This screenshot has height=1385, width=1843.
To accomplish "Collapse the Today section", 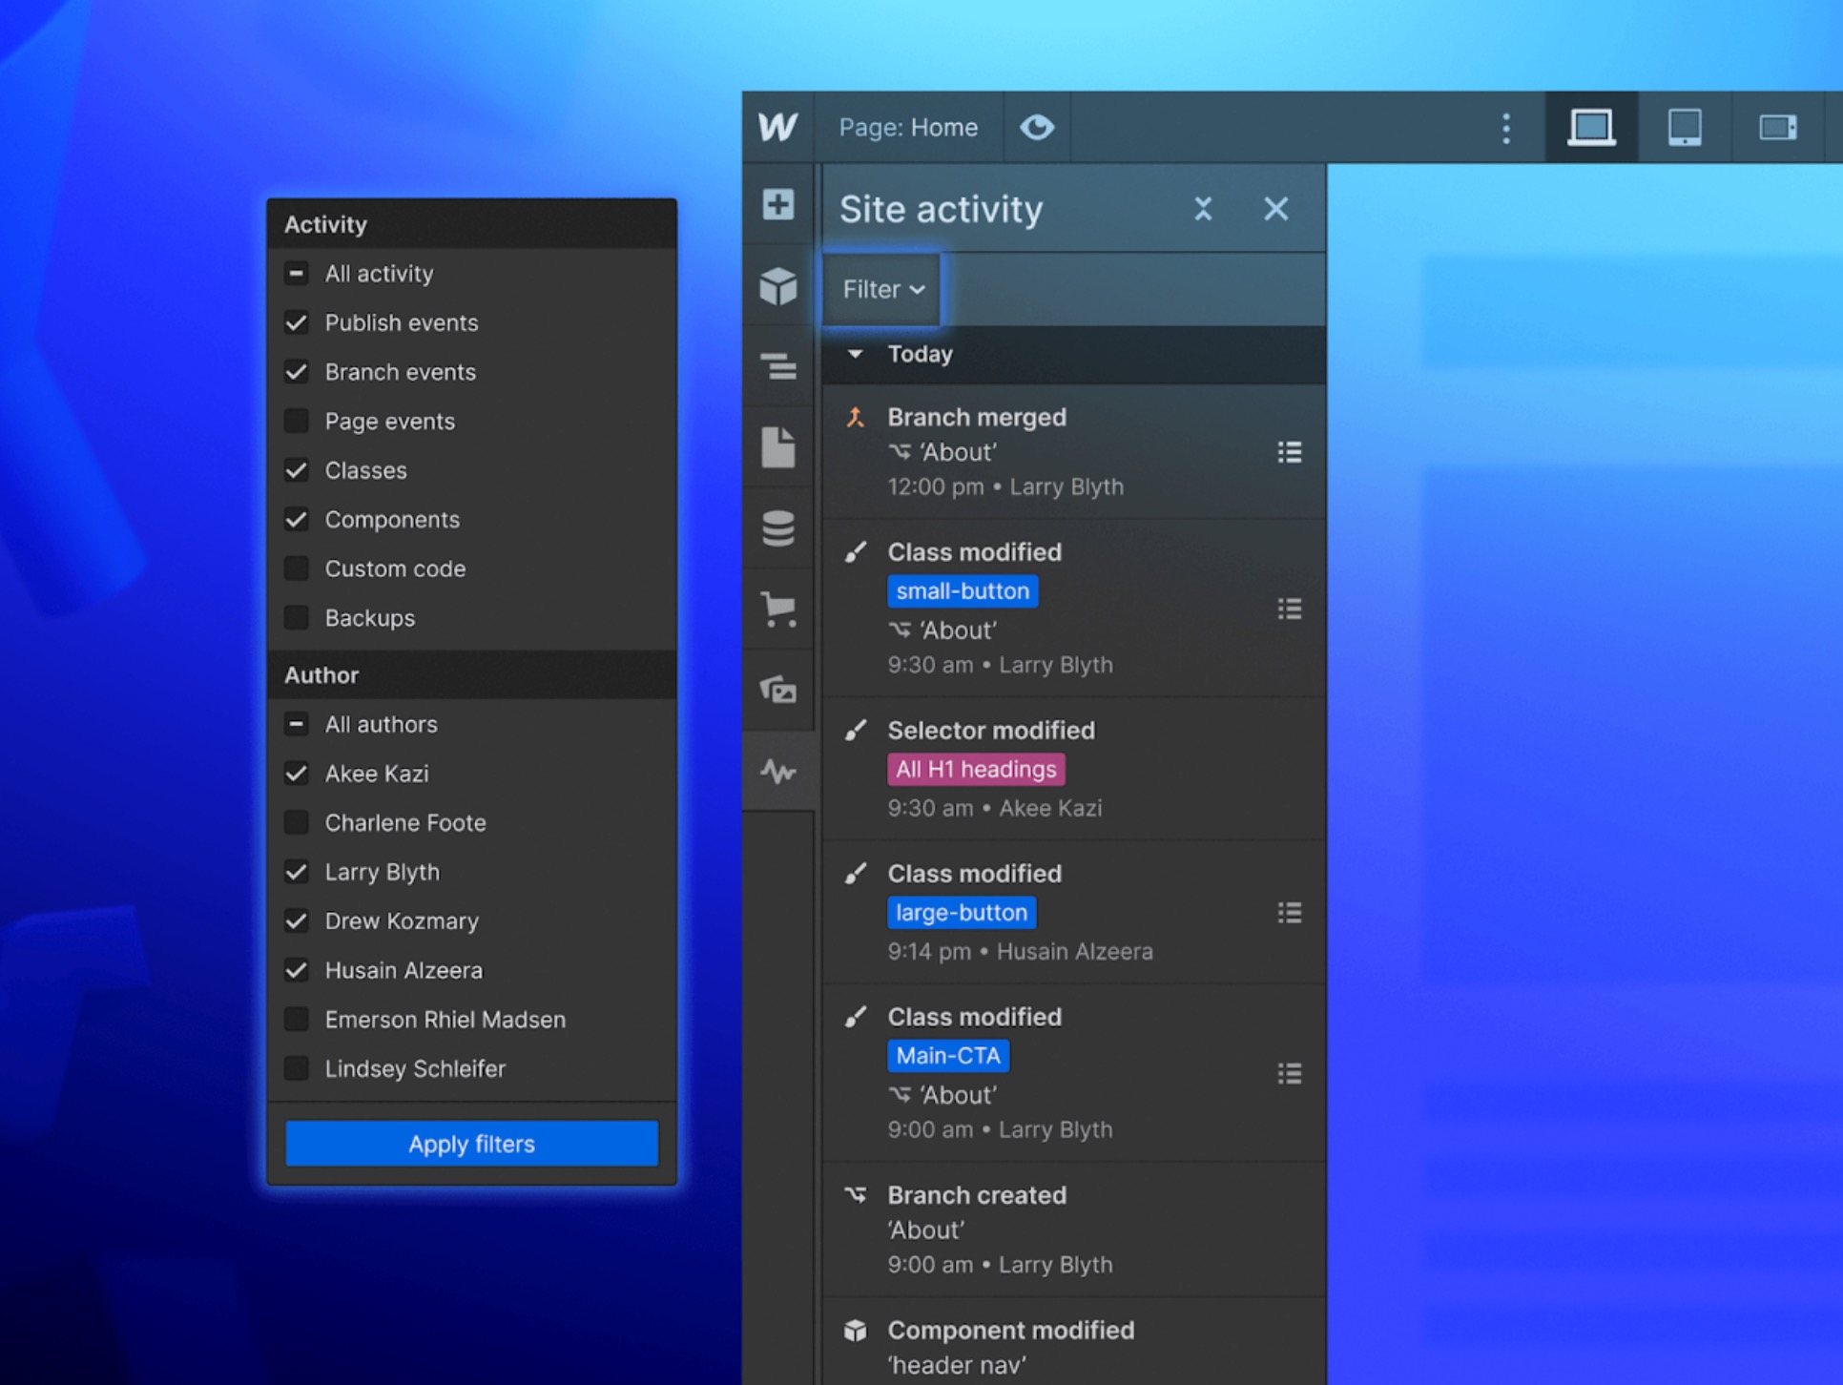I will tap(856, 354).
